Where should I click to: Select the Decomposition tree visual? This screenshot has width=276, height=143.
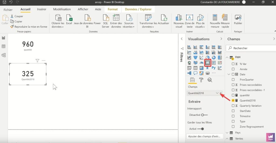(x=189, y=73)
